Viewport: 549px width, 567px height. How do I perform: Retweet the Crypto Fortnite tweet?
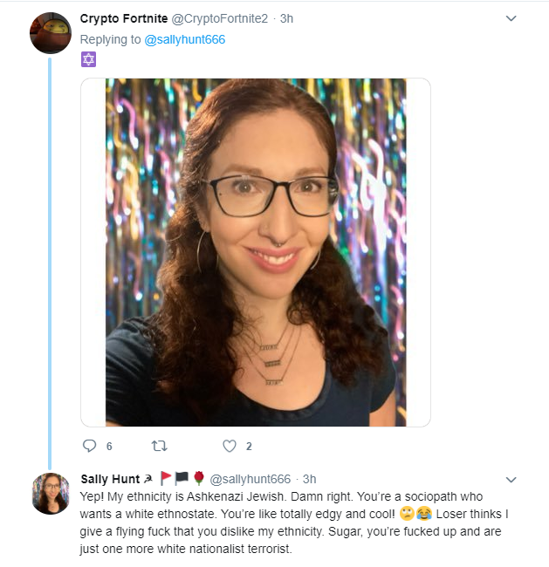159,446
